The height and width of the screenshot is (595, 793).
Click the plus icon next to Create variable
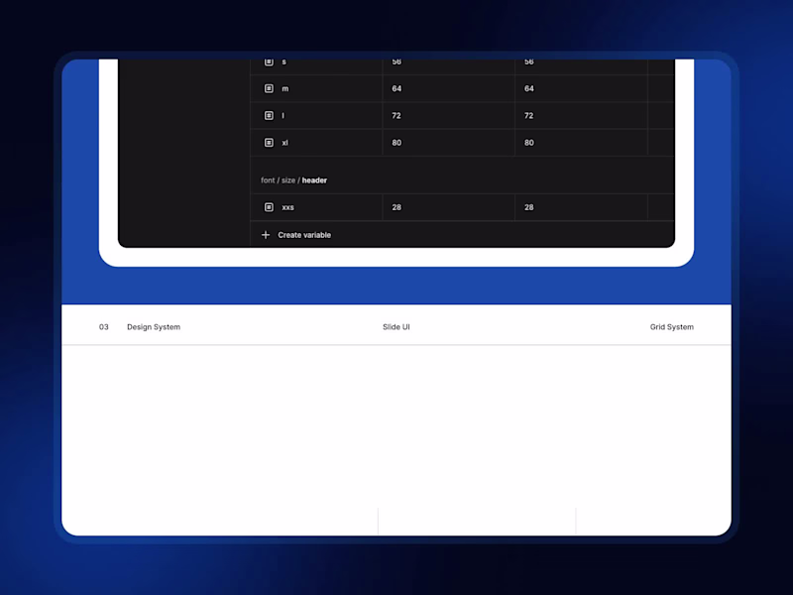tap(266, 235)
